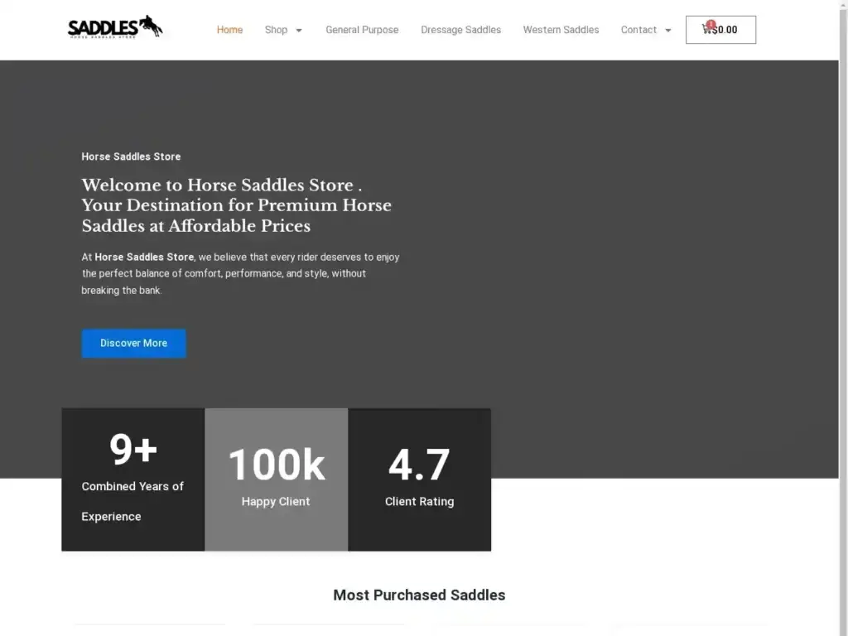Click the 4.7 Client Rating card
This screenshot has width=848, height=636.
[x=419, y=479]
